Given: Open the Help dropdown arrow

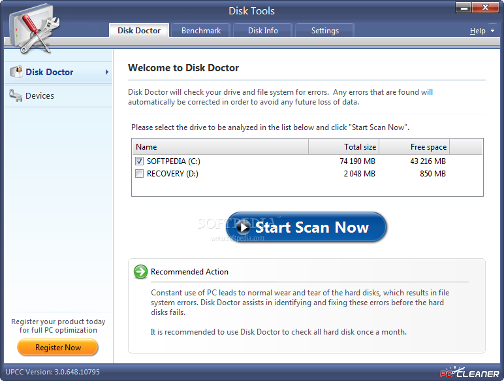Looking at the screenshot, I should pos(492,31).
